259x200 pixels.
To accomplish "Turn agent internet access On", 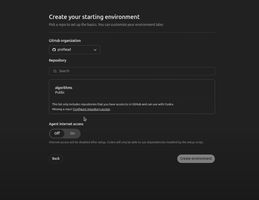I will click(x=72, y=133).
